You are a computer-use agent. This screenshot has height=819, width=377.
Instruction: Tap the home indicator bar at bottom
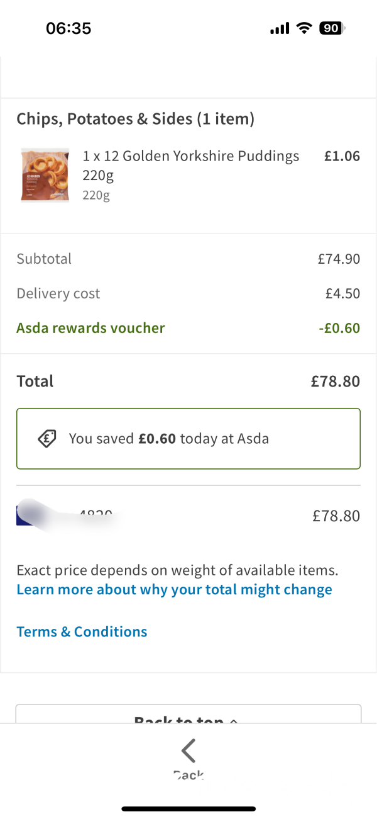(x=188, y=808)
